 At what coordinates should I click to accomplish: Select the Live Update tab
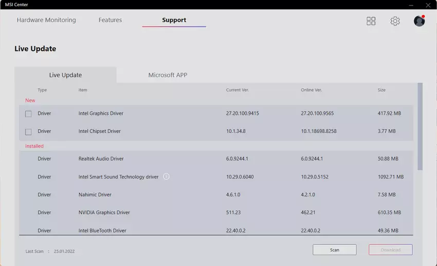[65, 75]
